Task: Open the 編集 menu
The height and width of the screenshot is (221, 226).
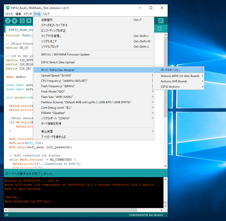Action: coord(18,14)
